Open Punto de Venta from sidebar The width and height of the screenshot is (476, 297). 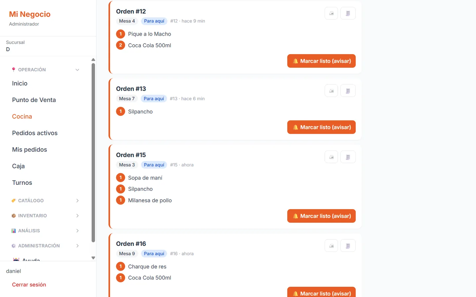[x=34, y=100]
